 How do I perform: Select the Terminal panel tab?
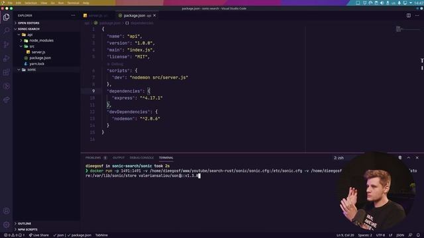tap(166, 157)
